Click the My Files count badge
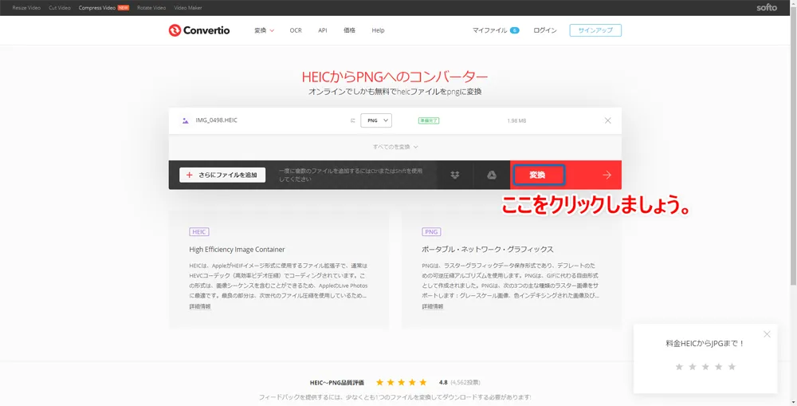 point(515,30)
